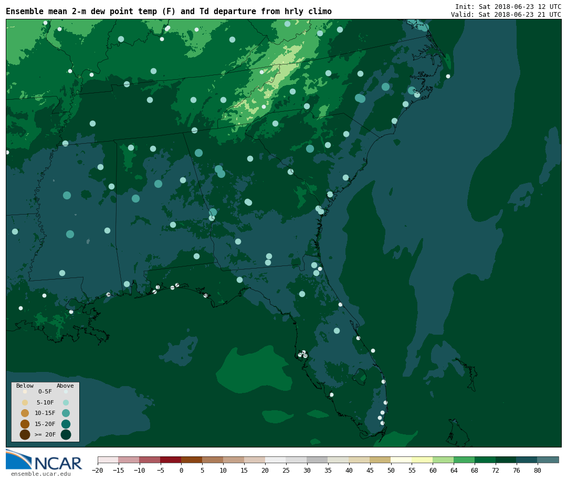Click the '5-10F' legend label
Viewport: 567px width, 480px height.
(45, 402)
